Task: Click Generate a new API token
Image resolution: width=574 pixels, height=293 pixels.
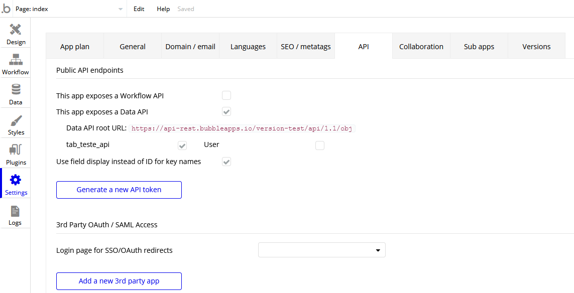Action: point(119,190)
